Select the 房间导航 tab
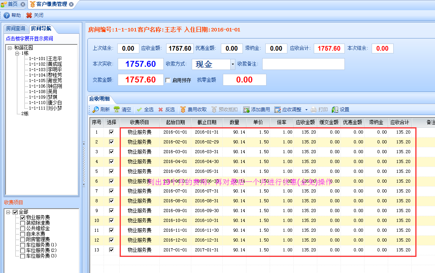 click(41, 29)
